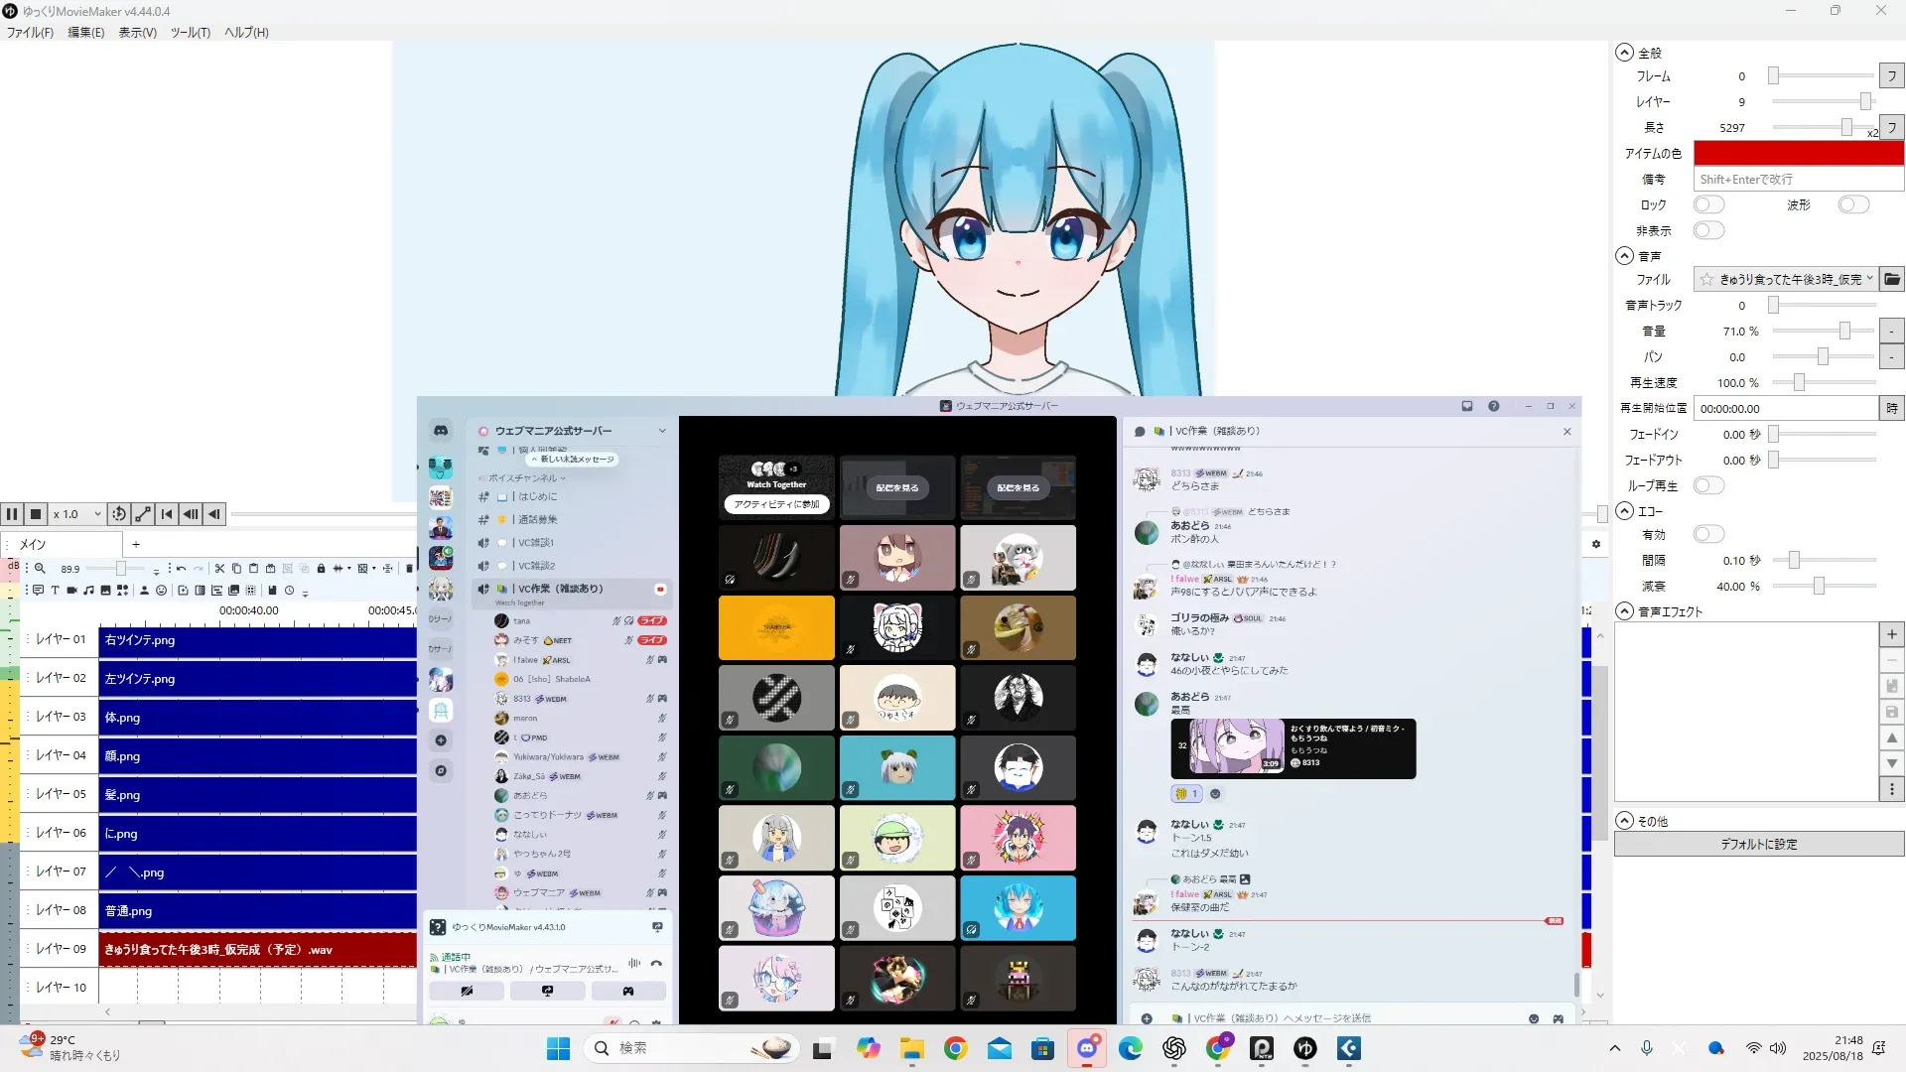Toggle the ロック switch
Image resolution: width=1906 pixels, height=1072 pixels.
pyautogui.click(x=1708, y=204)
